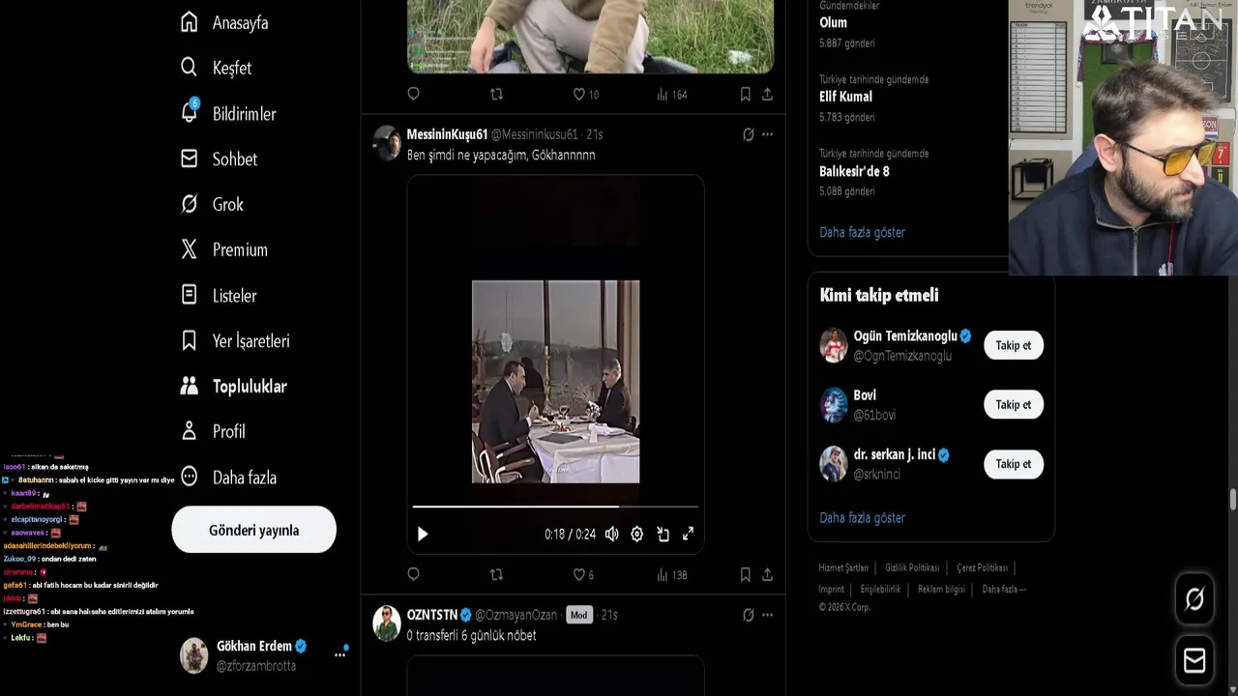Viewport: 1238px width, 696px height.
Task: Repost MessininKuşu61 post
Action: [x=496, y=574]
